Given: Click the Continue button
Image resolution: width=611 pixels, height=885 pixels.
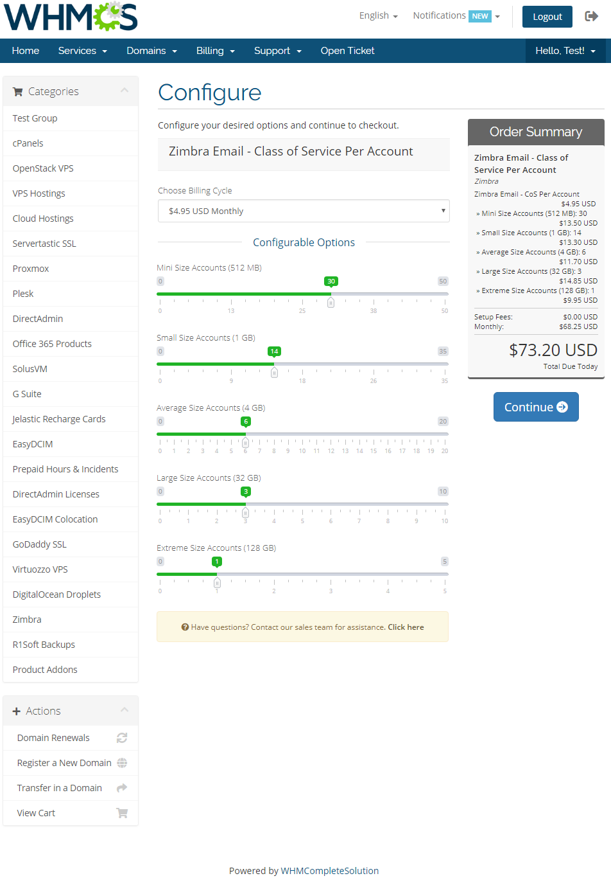Looking at the screenshot, I should click(x=536, y=407).
